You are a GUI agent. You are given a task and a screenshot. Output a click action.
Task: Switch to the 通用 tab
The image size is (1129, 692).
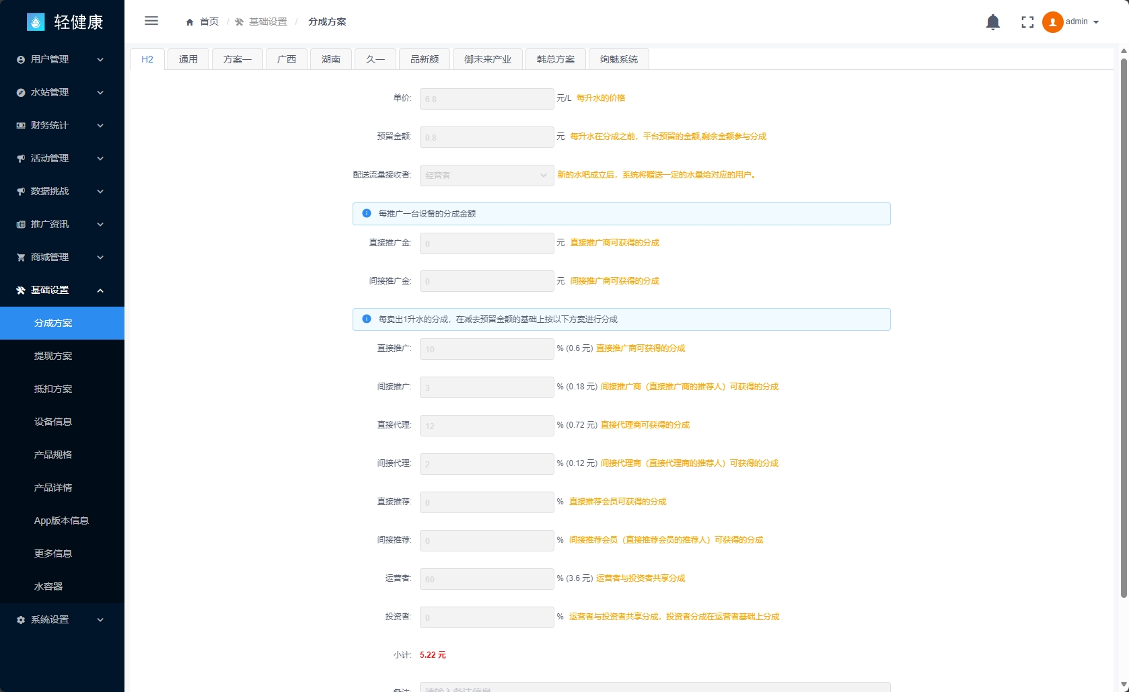[x=188, y=59]
